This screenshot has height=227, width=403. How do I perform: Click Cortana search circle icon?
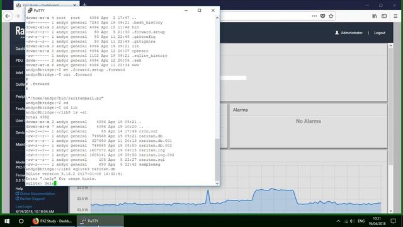coord(21,221)
